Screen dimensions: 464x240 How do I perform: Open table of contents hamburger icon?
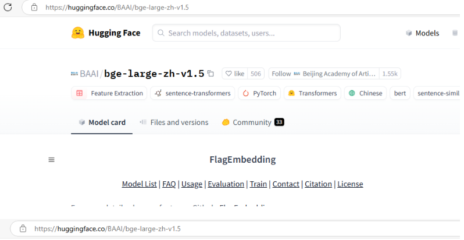point(52,160)
